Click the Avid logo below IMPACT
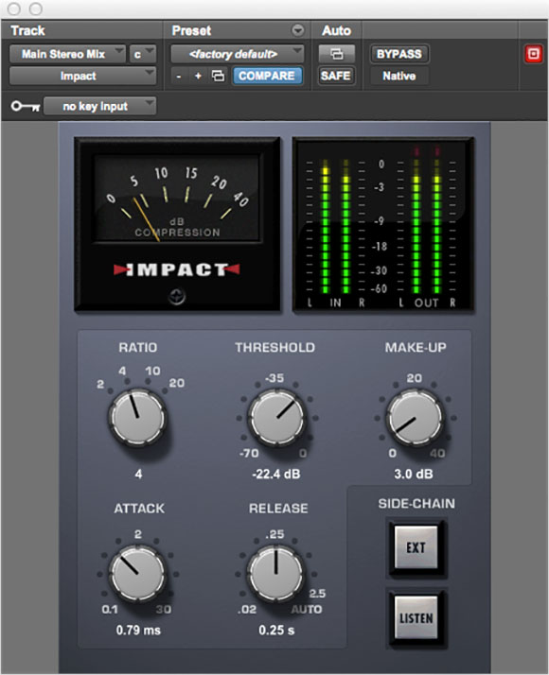The image size is (549, 675). coord(177,296)
